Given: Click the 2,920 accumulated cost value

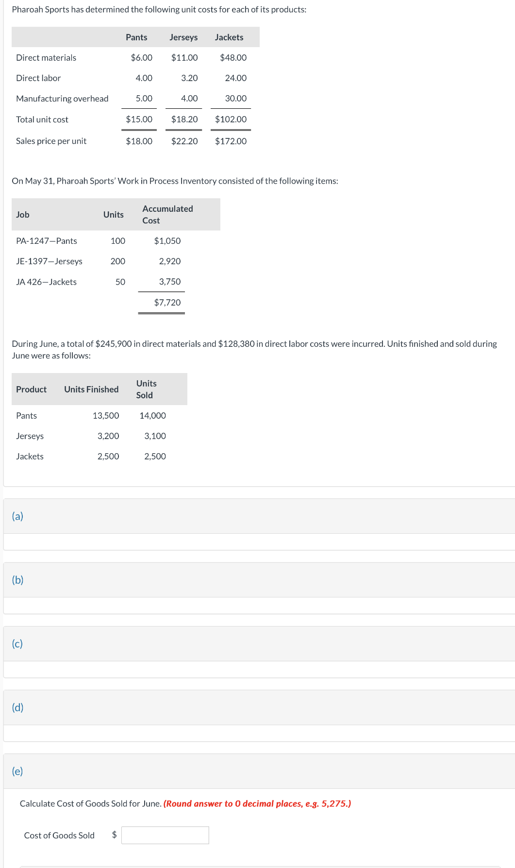Looking at the screenshot, I should tap(170, 261).
